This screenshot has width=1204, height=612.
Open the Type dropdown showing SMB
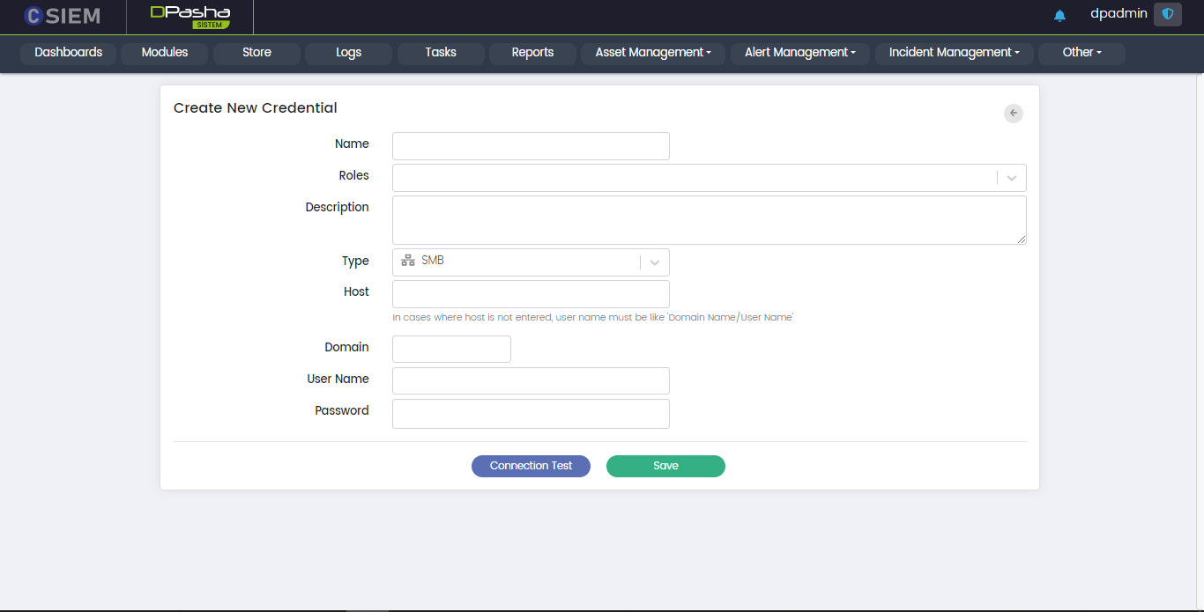[x=530, y=262]
